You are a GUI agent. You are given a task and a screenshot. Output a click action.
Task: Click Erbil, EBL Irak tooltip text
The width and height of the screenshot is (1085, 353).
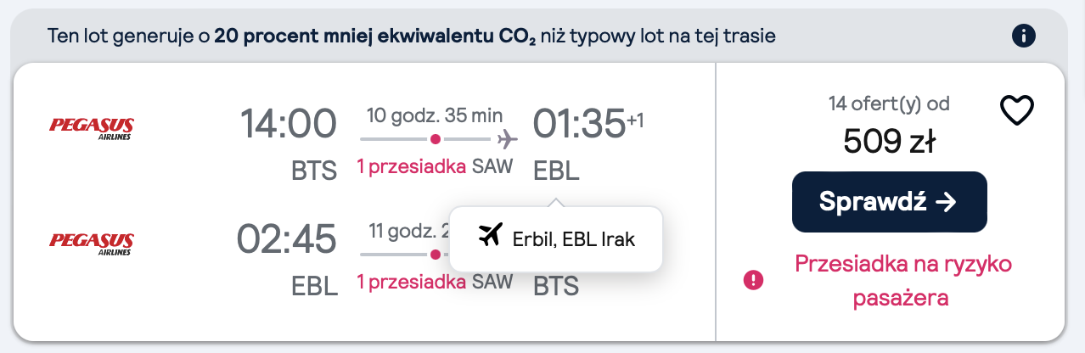574,239
